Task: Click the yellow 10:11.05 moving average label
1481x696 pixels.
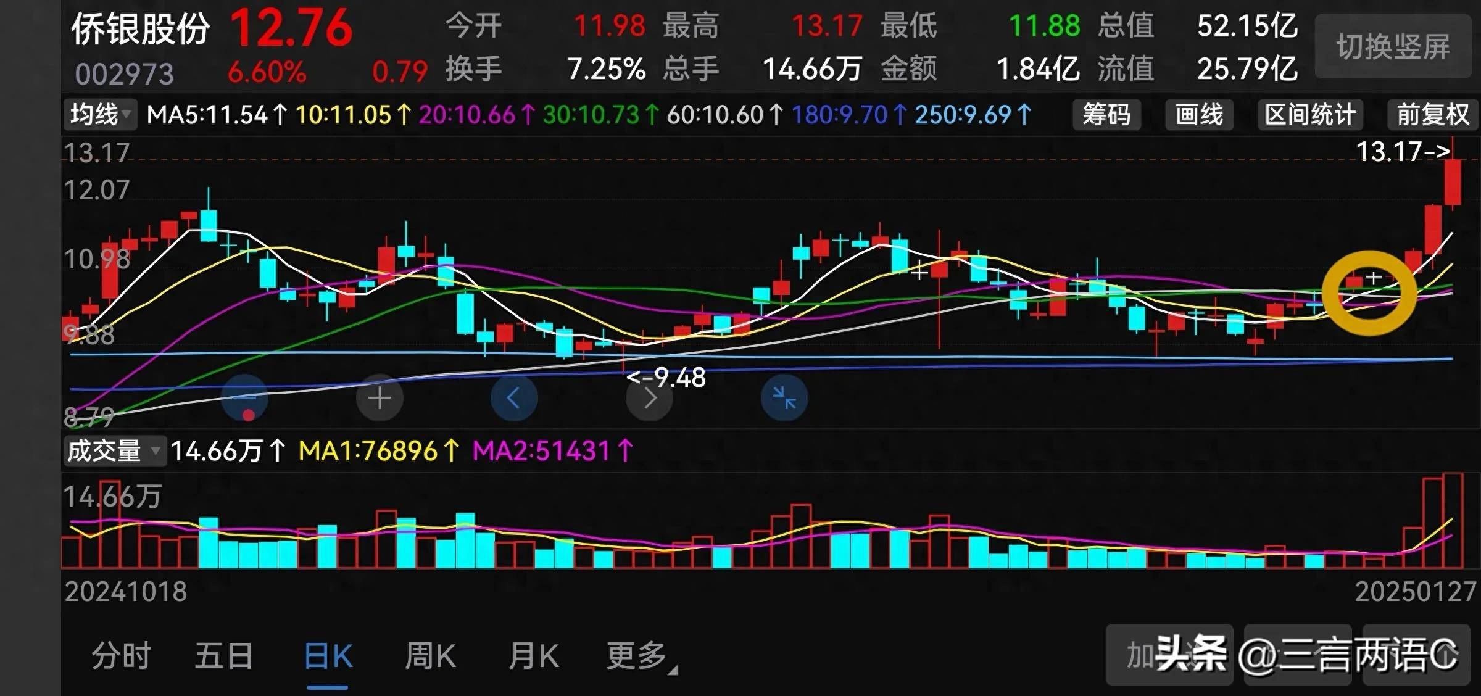Action: tap(354, 115)
